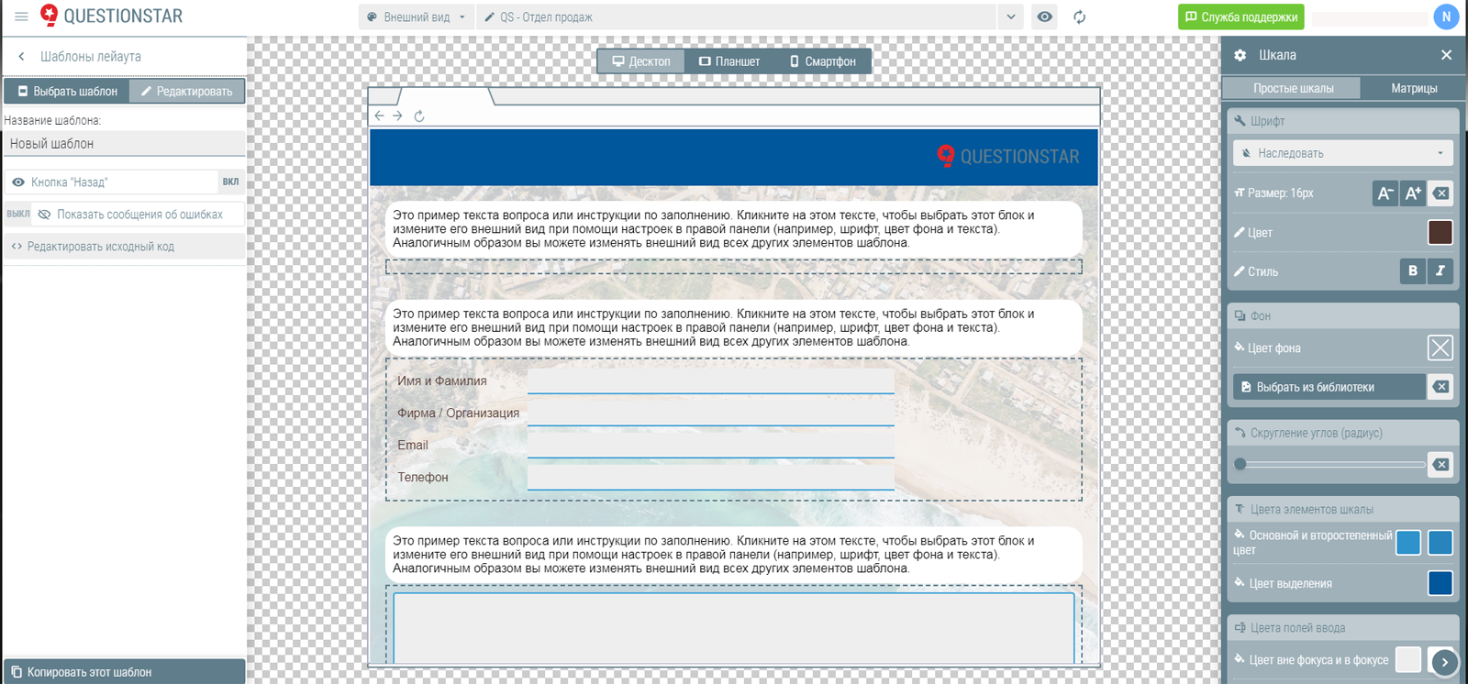Decrease font size with the A- button
This screenshot has height=684, width=1468.
click(x=1385, y=193)
